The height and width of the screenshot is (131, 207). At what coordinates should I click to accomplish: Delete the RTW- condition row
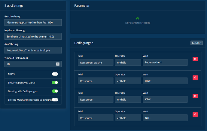195,78
